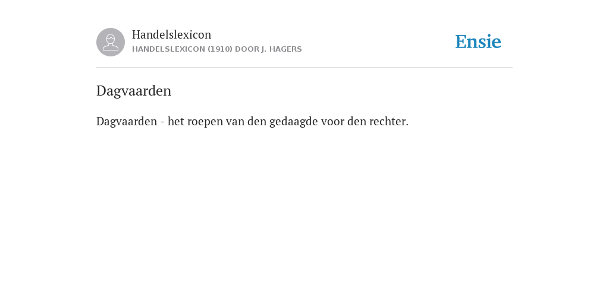Click the word 'rechter' in the definition
The width and height of the screenshot is (609, 304).
pyautogui.click(x=389, y=121)
